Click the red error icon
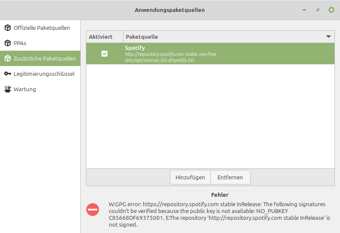This screenshot has width=340, height=233. [x=93, y=209]
